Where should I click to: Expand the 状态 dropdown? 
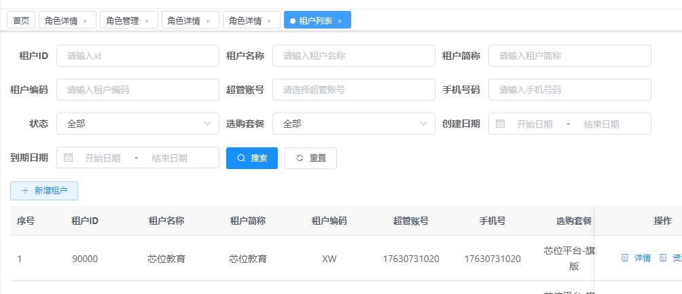tap(138, 124)
